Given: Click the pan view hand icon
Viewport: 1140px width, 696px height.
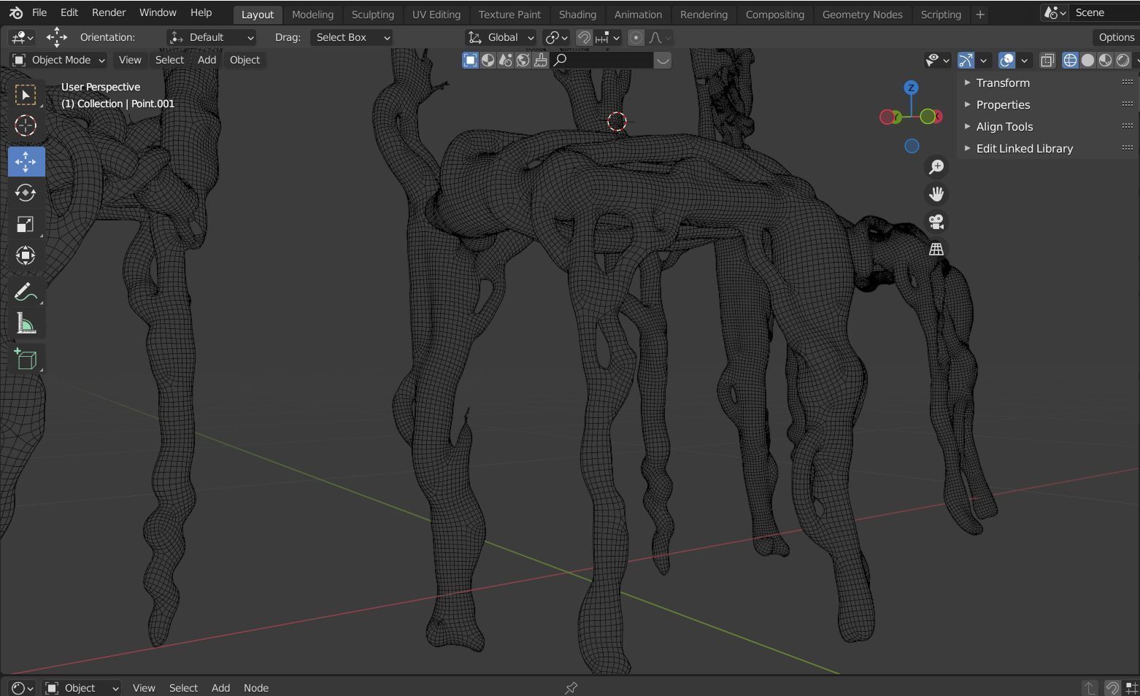Looking at the screenshot, I should (x=936, y=194).
